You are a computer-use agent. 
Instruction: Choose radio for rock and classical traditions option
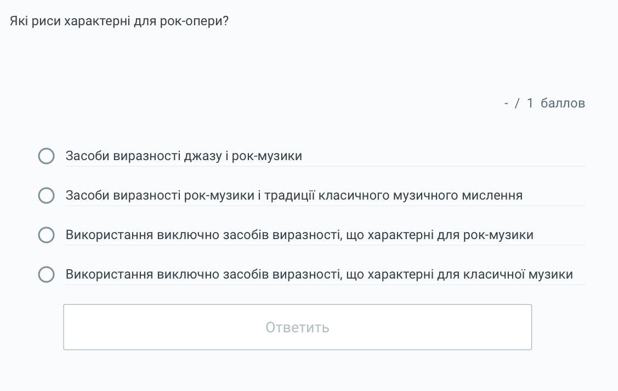46,196
